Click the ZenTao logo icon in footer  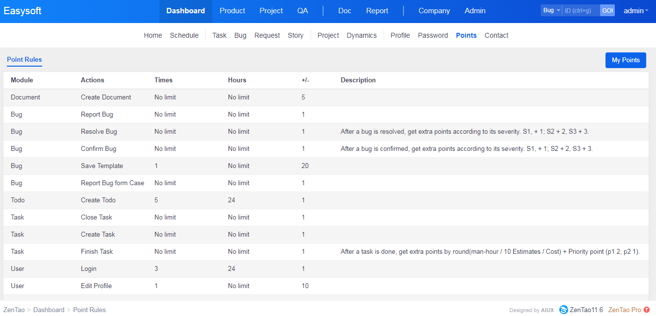[563, 310]
